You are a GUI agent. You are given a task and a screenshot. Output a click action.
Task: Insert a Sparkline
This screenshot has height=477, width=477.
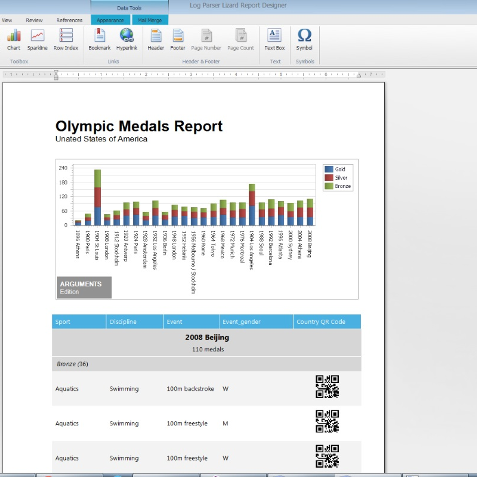click(37, 39)
